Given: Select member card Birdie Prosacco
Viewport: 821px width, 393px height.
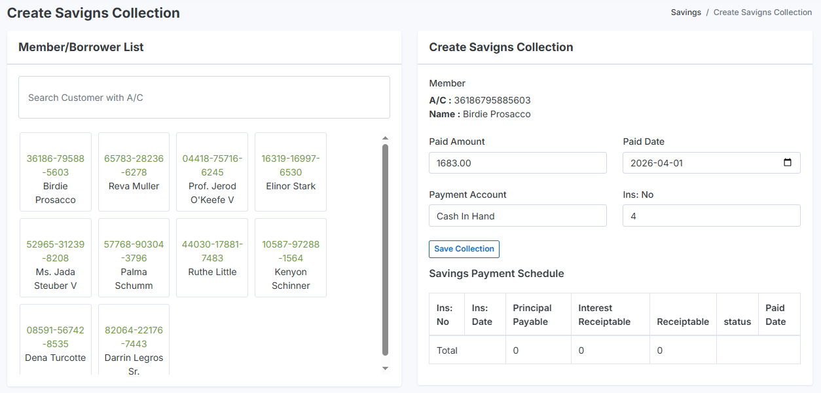Looking at the screenshot, I should click(x=56, y=172).
